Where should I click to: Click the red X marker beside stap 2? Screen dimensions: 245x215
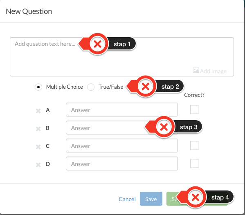146,87
